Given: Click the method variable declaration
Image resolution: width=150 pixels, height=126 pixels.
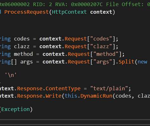Looking at the screenshot, I should pyautogui.click(x=23, y=54).
